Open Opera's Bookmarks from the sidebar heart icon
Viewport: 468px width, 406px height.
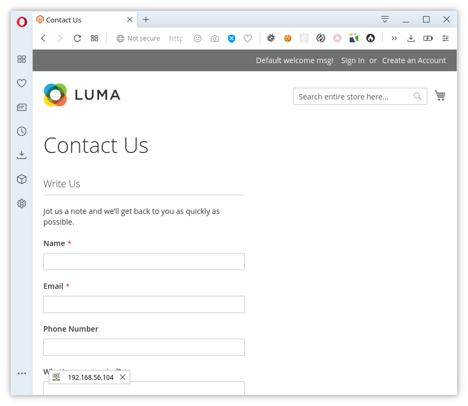pyautogui.click(x=21, y=83)
